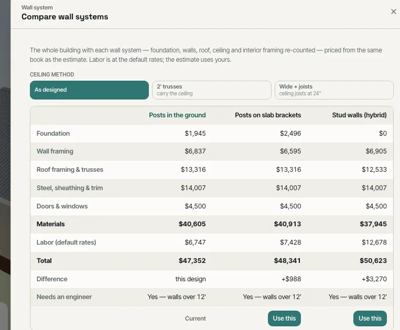The width and height of the screenshot is (400, 330).
Task: Click the Wall framing row label
Action: [x=55, y=151]
